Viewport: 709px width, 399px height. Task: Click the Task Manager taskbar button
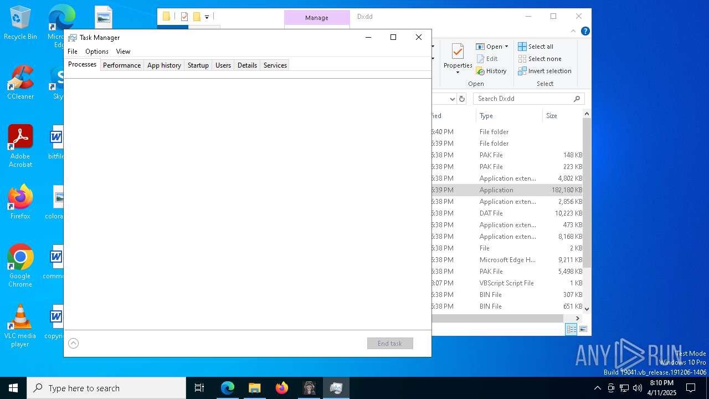336,388
